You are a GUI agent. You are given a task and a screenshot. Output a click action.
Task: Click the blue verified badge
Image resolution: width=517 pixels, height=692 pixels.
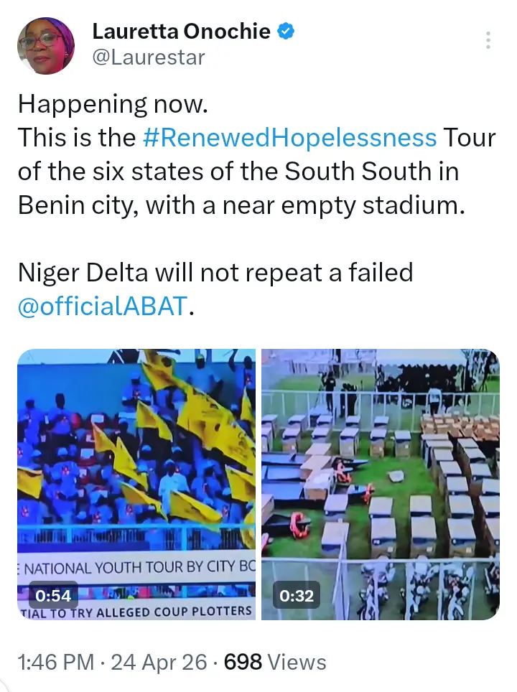[287, 32]
